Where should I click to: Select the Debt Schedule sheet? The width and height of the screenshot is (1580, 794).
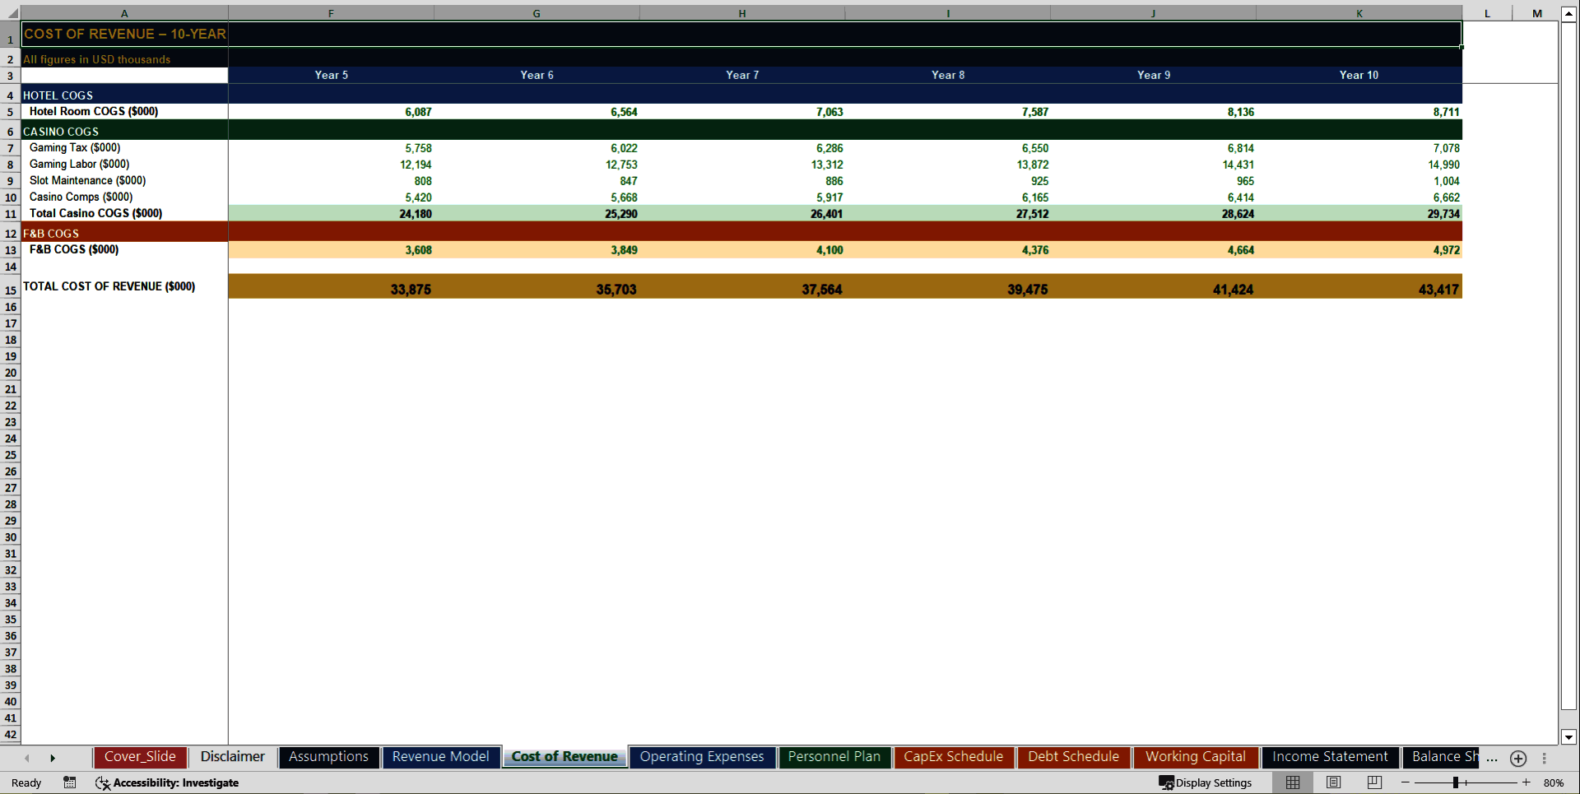1073,756
